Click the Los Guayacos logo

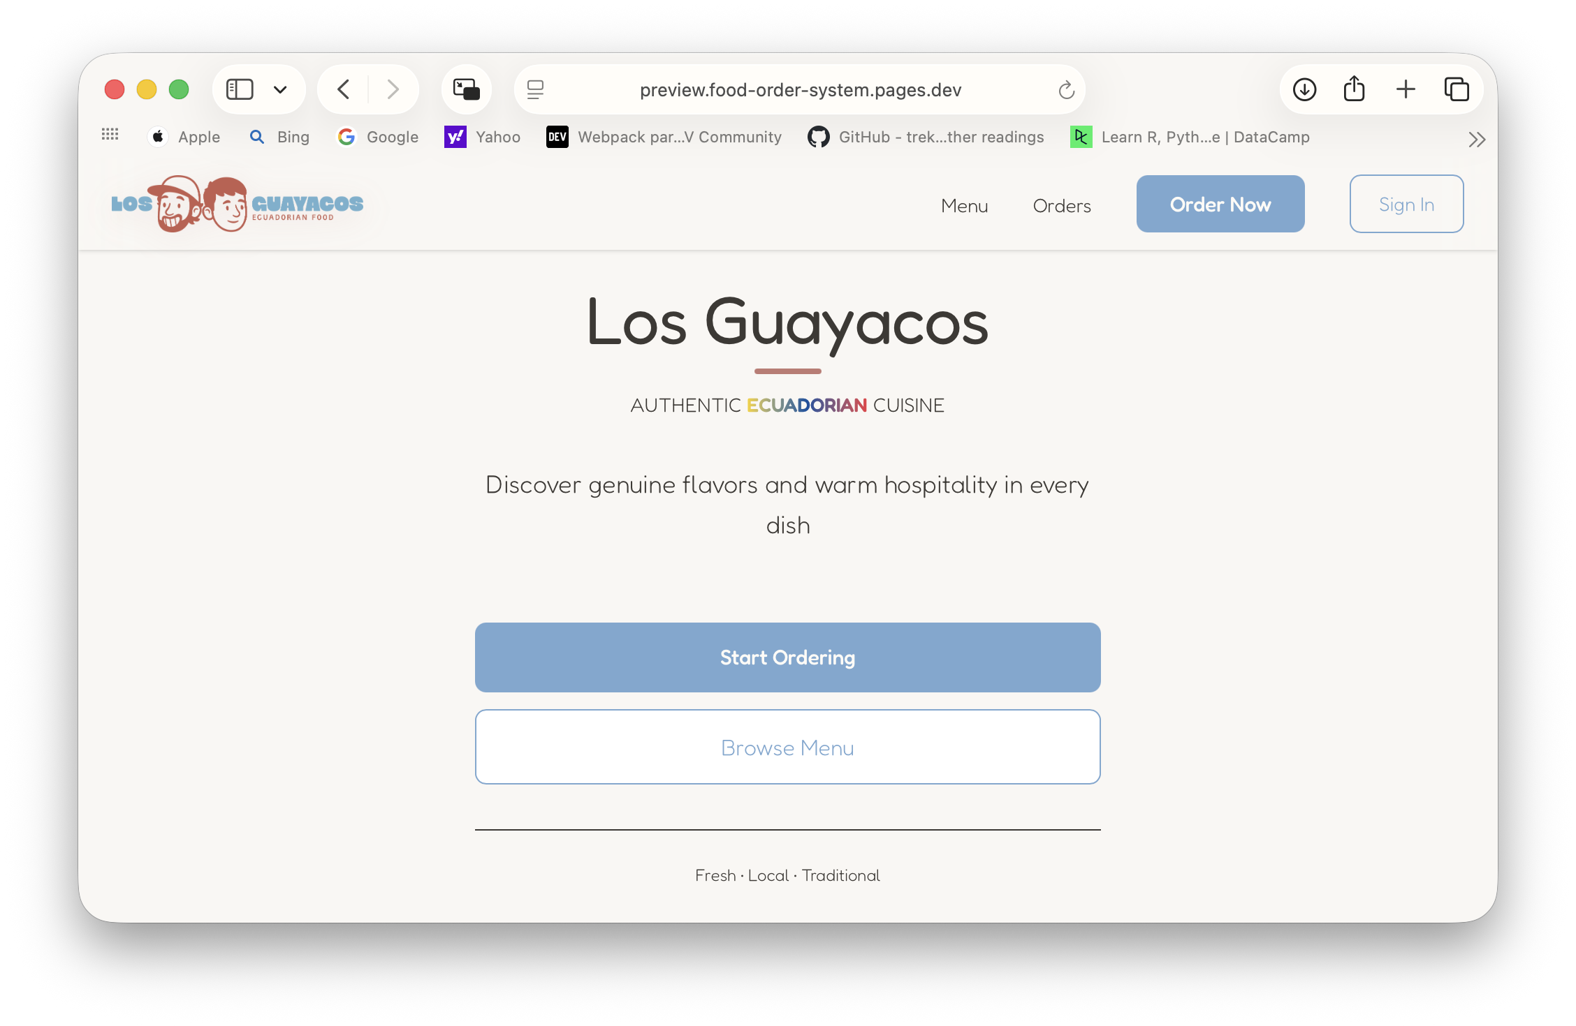(238, 204)
